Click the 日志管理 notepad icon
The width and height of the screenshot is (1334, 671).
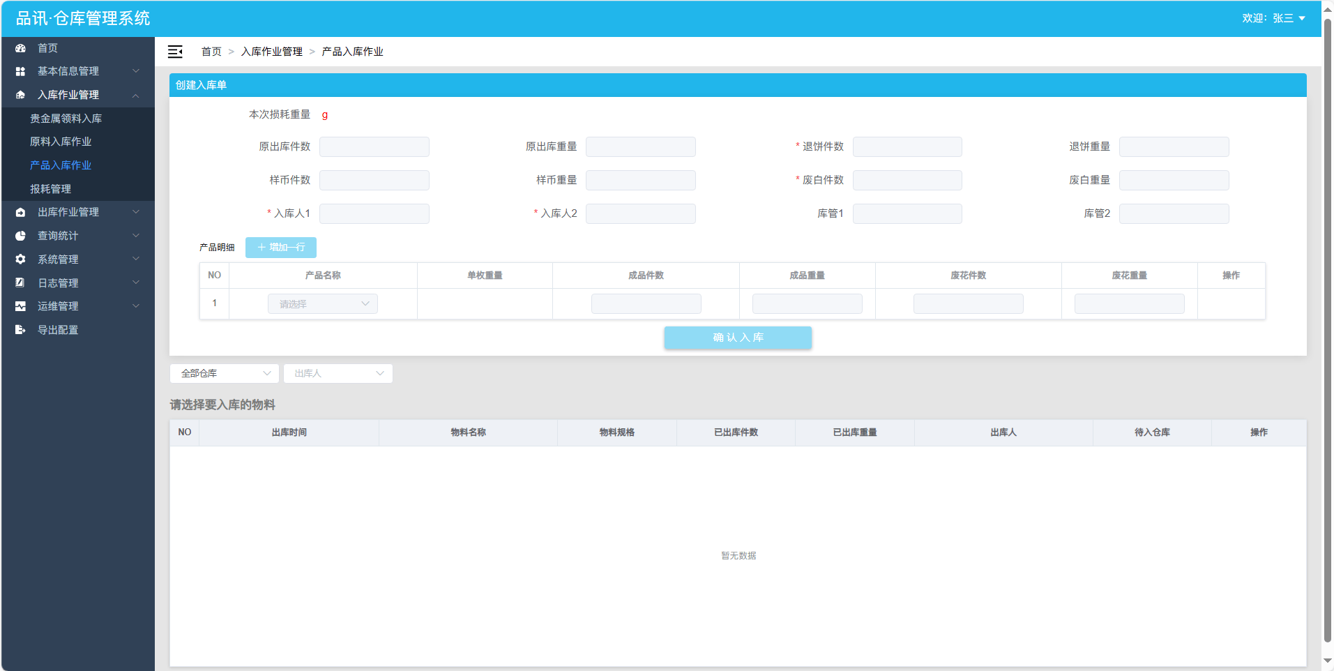click(x=20, y=282)
